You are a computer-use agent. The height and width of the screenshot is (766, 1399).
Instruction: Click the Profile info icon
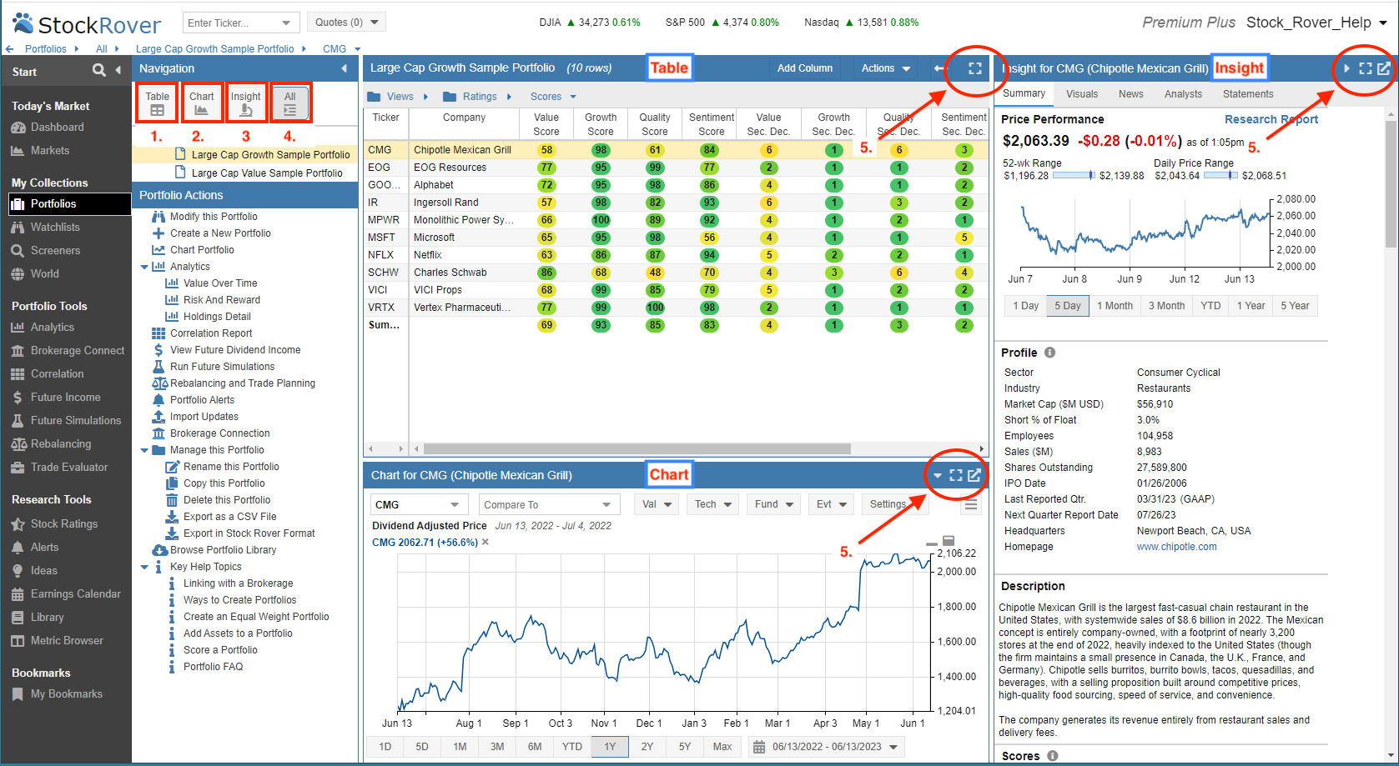click(1049, 353)
